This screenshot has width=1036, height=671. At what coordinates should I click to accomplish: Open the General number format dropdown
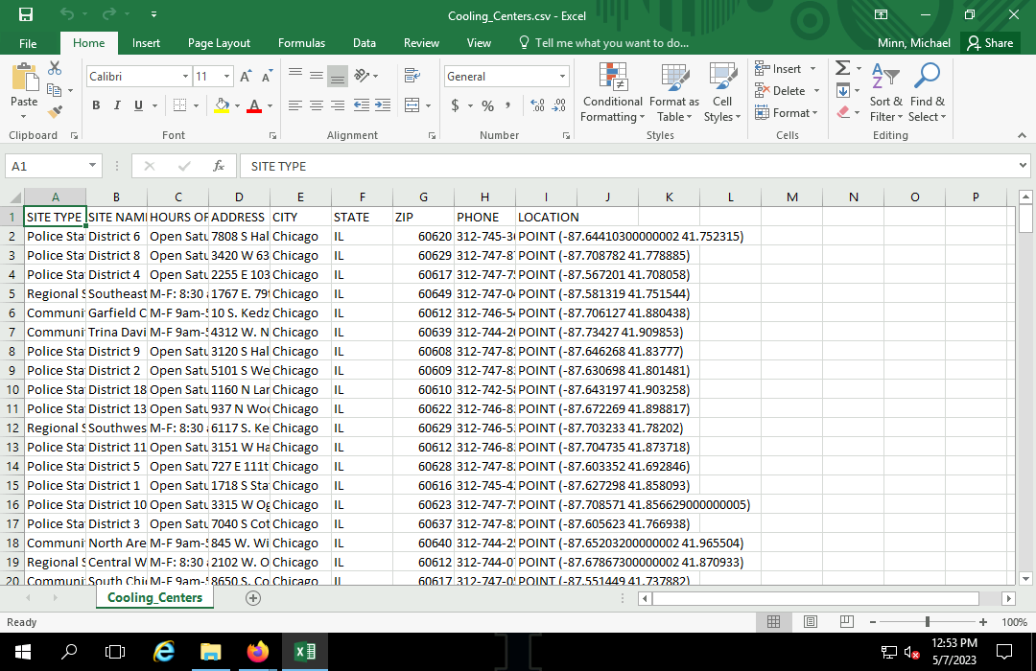tap(562, 77)
